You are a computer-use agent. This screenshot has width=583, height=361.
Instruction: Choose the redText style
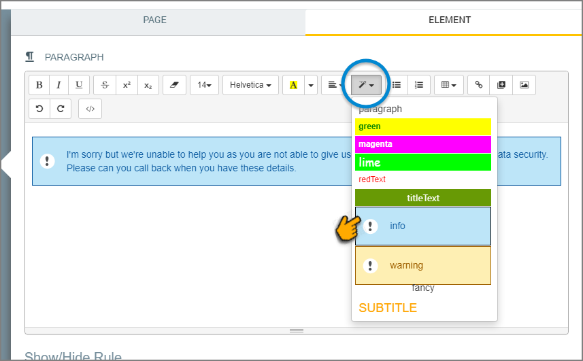(x=423, y=179)
